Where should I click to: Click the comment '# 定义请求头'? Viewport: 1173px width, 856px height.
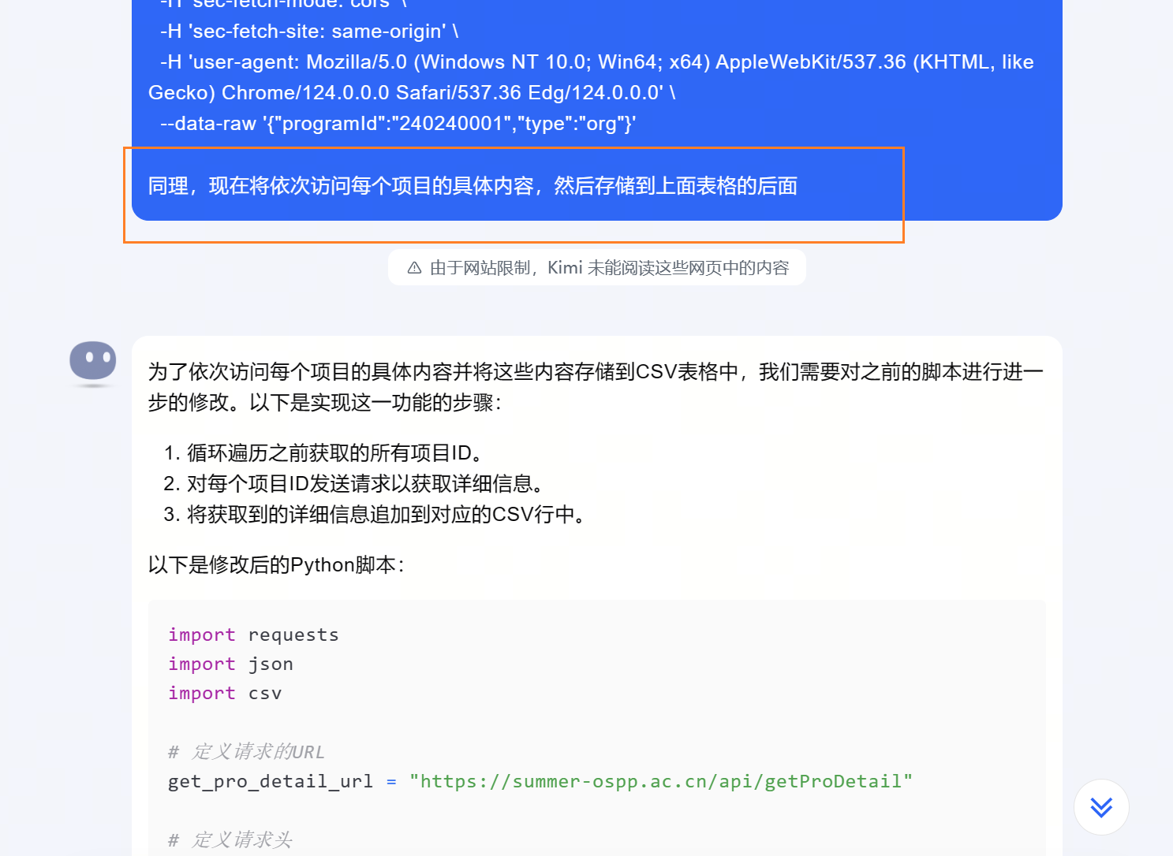pyautogui.click(x=230, y=840)
